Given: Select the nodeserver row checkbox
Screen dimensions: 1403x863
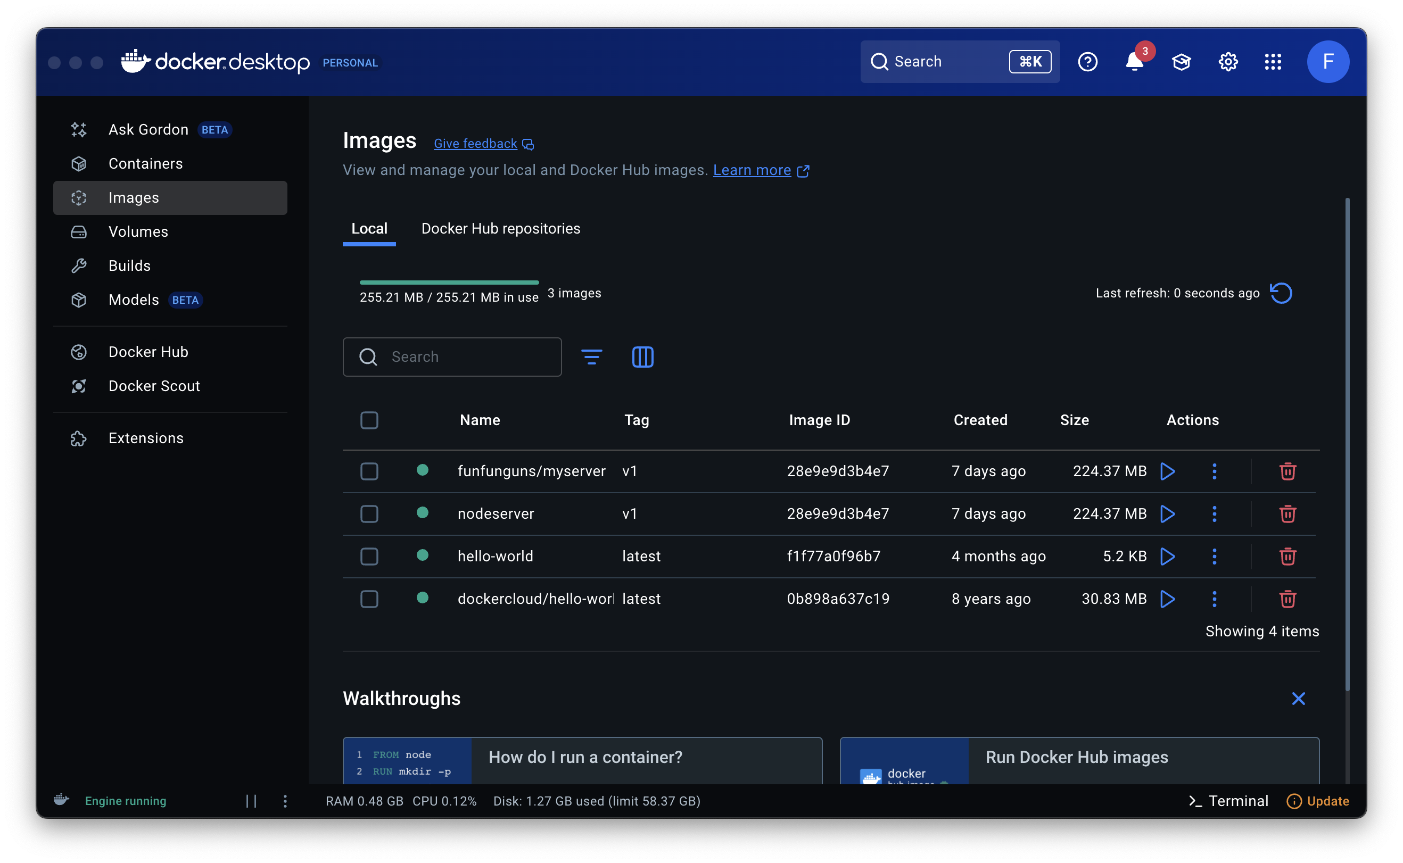Looking at the screenshot, I should [369, 515].
